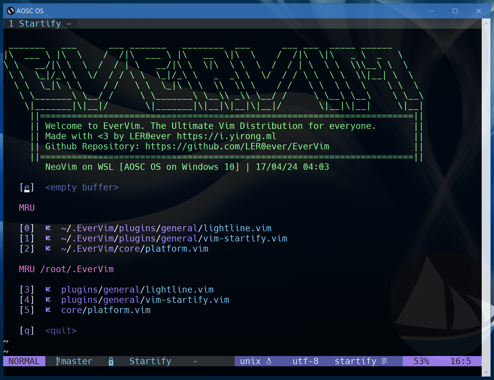Image resolution: width=494 pixels, height=380 pixels.
Task: Click the [5] index bracket
Action: pos(27,310)
